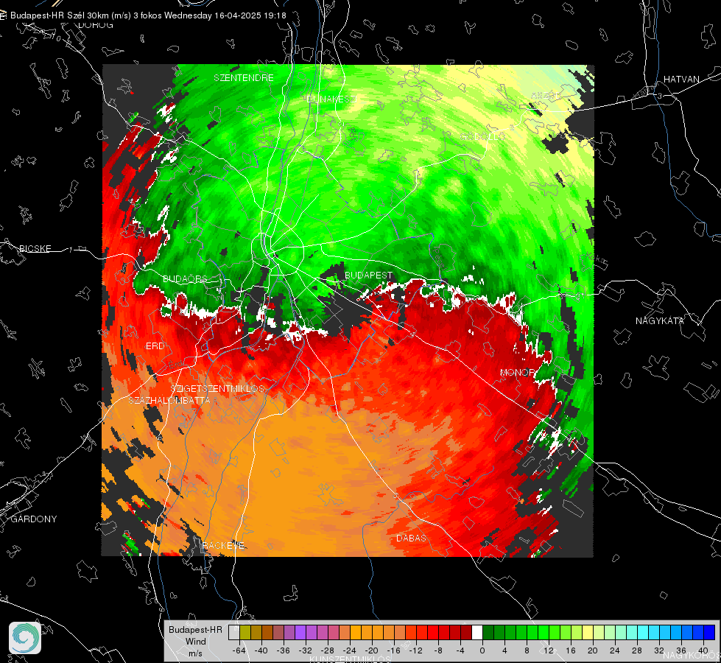This screenshot has height=663, width=721.
Task: Click the '8' value on the legend scale
Action: point(527,650)
